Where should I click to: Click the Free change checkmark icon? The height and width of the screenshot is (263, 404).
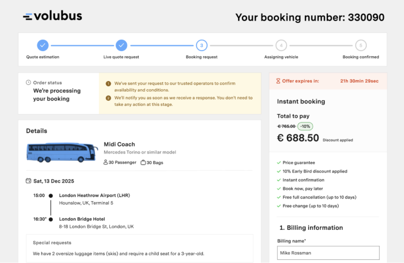pos(279,206)
